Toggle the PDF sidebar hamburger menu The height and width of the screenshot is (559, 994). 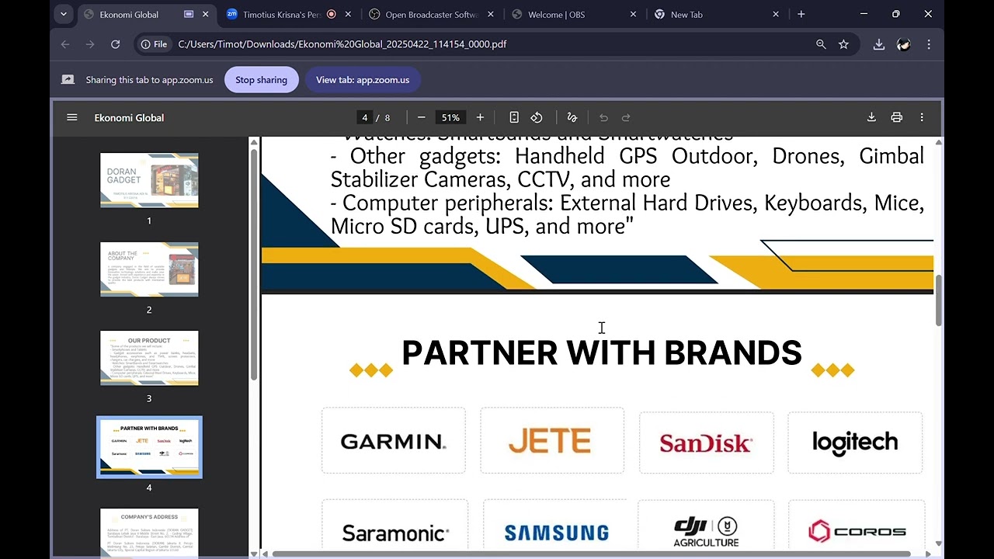click(72, 117)
